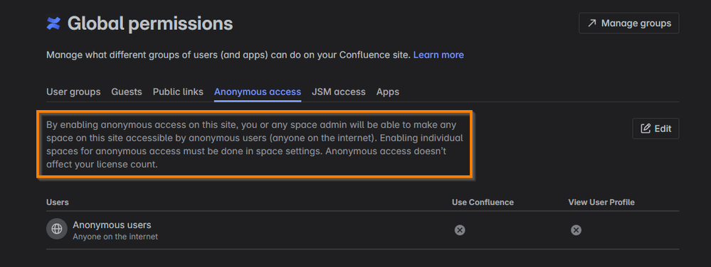Switch to the Guests tab
The width and height of the screenshot is (711, 267).
tap(127, 92)
